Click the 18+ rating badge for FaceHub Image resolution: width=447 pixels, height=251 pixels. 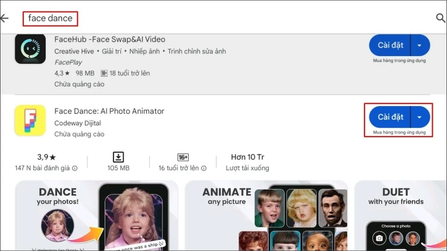point(104,73)
